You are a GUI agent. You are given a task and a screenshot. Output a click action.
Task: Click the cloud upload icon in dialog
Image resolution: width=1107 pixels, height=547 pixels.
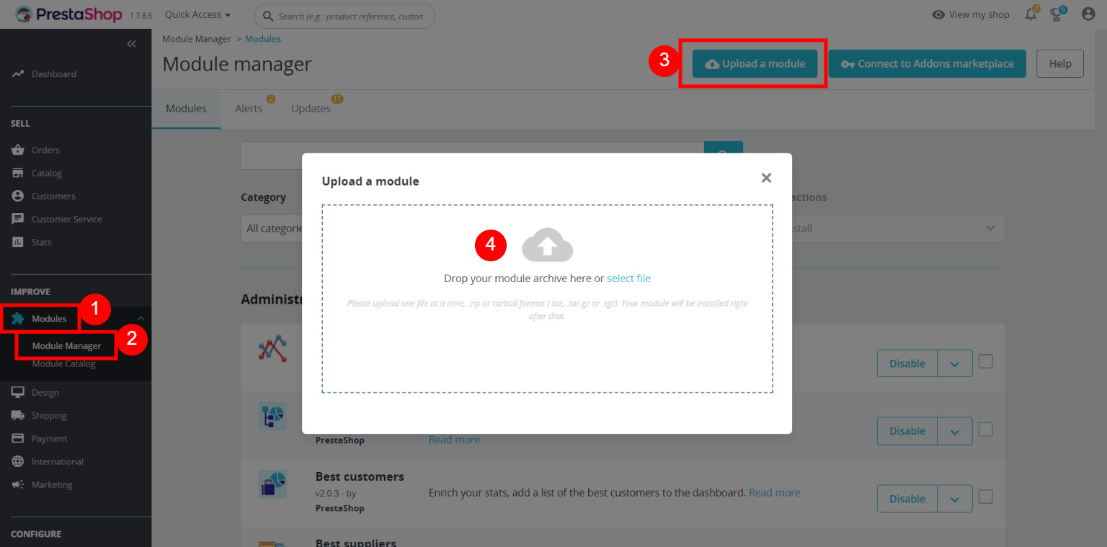pos(547,246)
